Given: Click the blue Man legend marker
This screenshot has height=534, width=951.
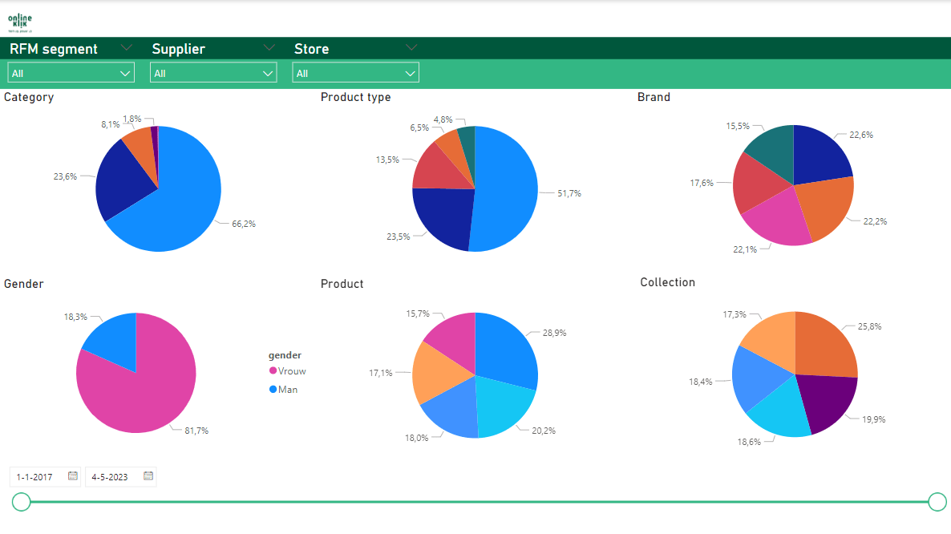Looking at the screenshot, I should click(x=273, y=389).
